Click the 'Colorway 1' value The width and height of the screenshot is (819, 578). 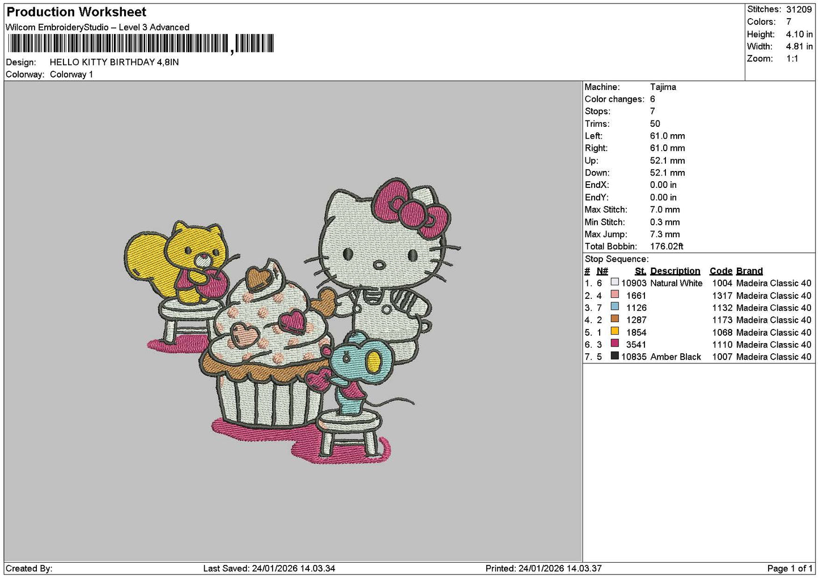[x=71, y=75]
